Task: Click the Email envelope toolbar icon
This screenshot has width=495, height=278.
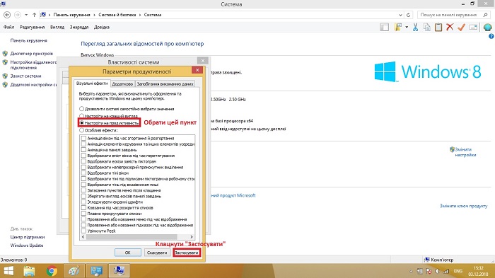Action: (473, 27)
